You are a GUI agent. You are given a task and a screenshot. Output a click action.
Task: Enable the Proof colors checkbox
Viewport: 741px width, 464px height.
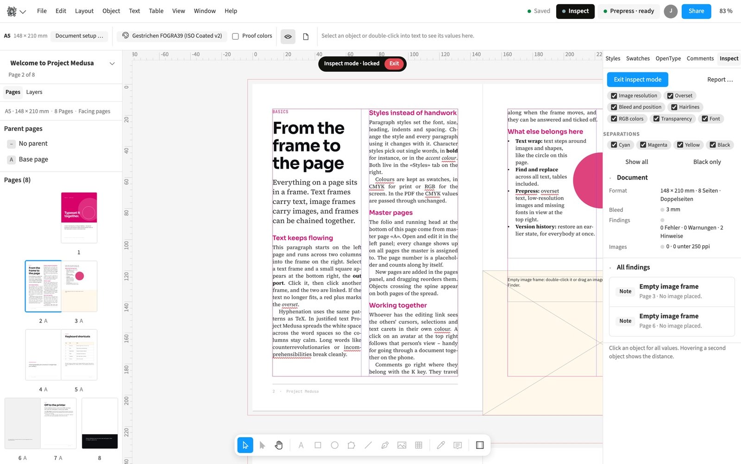(235, 36)
